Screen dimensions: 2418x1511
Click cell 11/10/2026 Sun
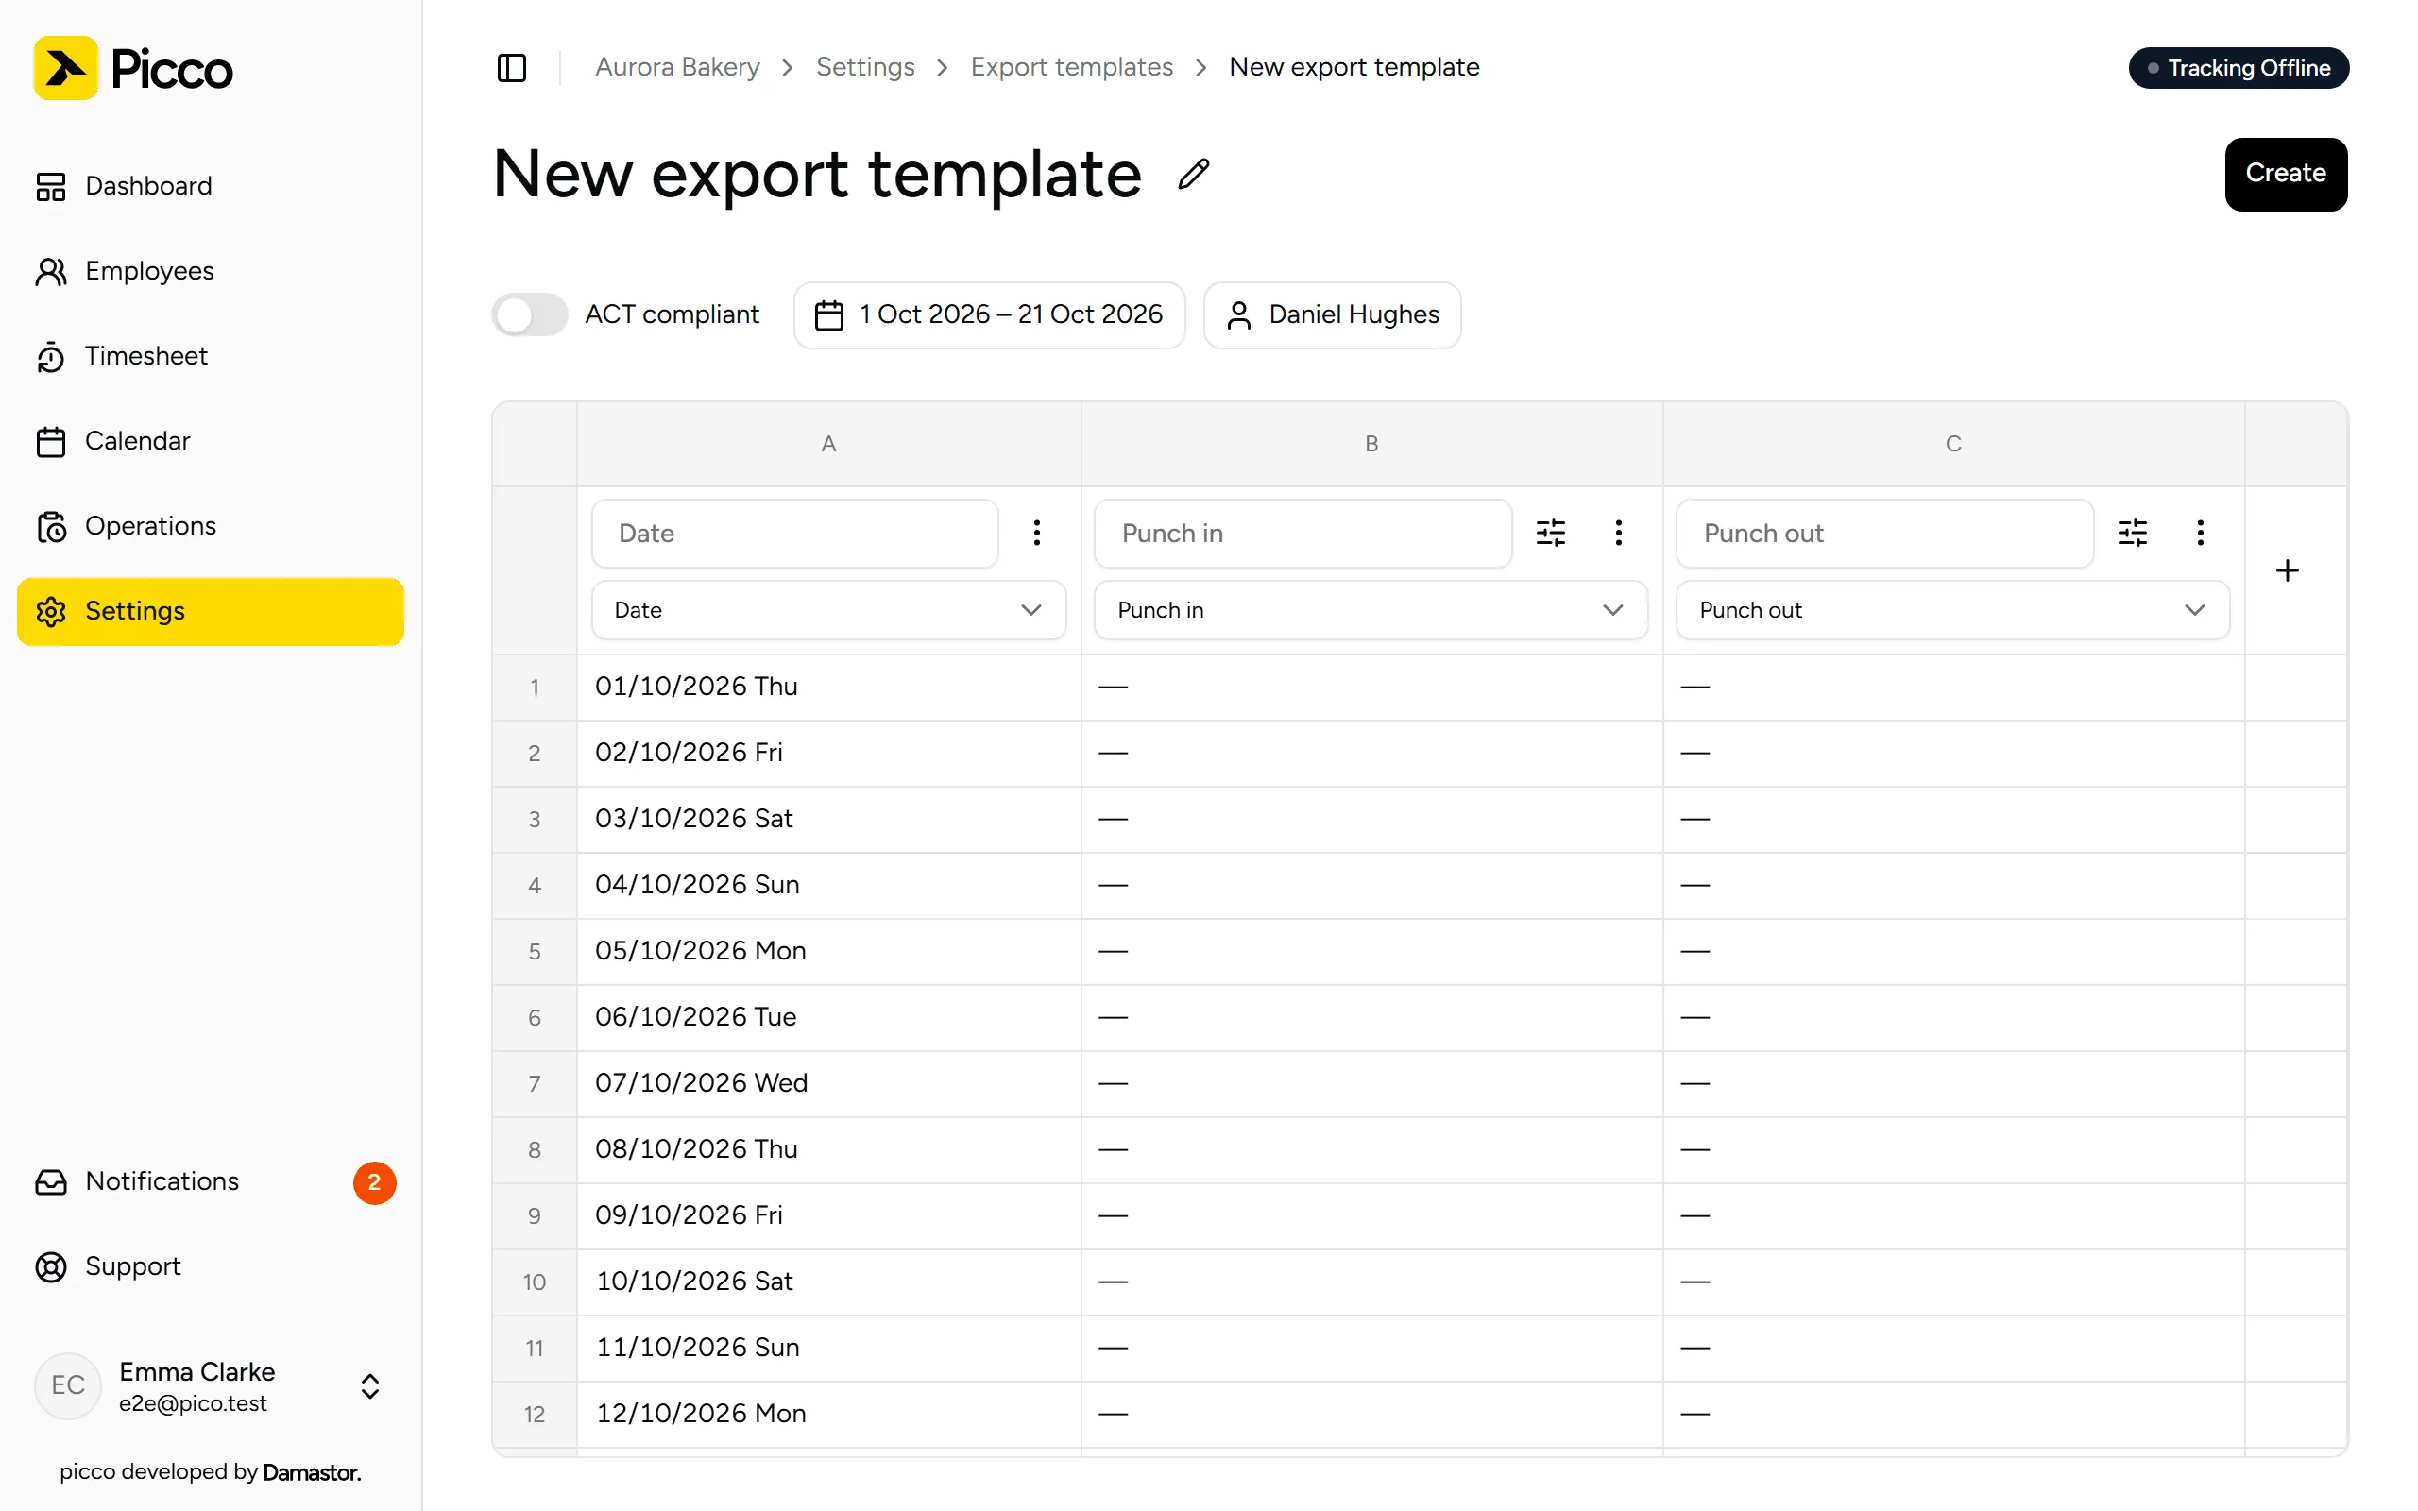(x=828, y=1347)
